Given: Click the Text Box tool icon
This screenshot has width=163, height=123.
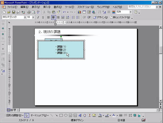Looking at the screenshot, I should click(x=70, y=115).
